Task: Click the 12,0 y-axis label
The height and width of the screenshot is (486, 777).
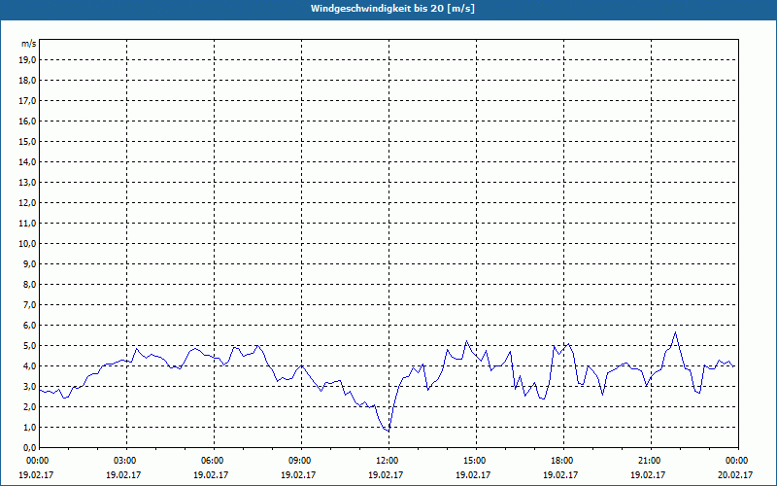Action: (28, 203)
